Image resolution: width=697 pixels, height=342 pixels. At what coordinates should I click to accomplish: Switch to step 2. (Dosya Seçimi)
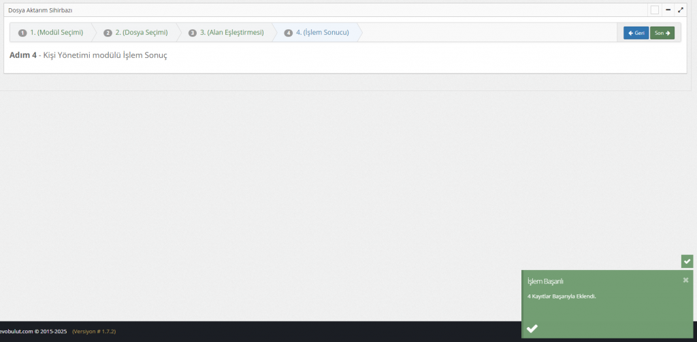tap(141, 33)
